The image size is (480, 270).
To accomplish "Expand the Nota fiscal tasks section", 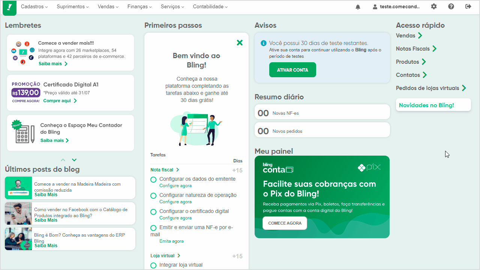I will (165, 170).
